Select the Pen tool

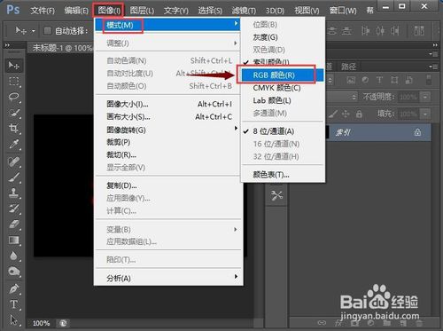tap(13, 288)
